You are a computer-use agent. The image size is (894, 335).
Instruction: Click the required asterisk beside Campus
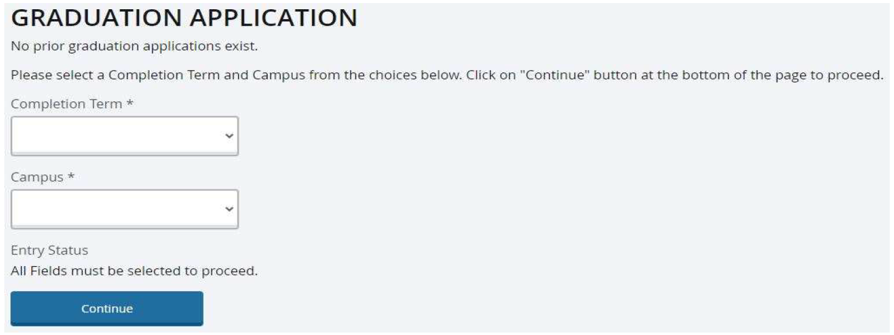point(71,176)
